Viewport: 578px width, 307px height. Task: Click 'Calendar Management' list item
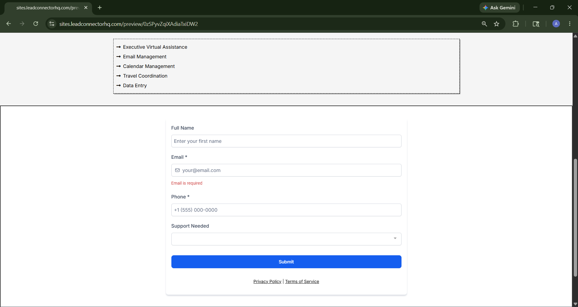(x=149, y=66)
